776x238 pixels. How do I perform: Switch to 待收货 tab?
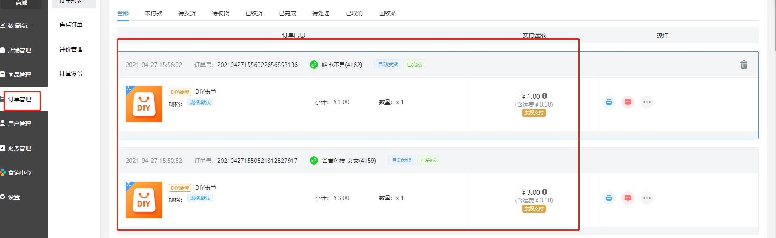tap(220, 13)
